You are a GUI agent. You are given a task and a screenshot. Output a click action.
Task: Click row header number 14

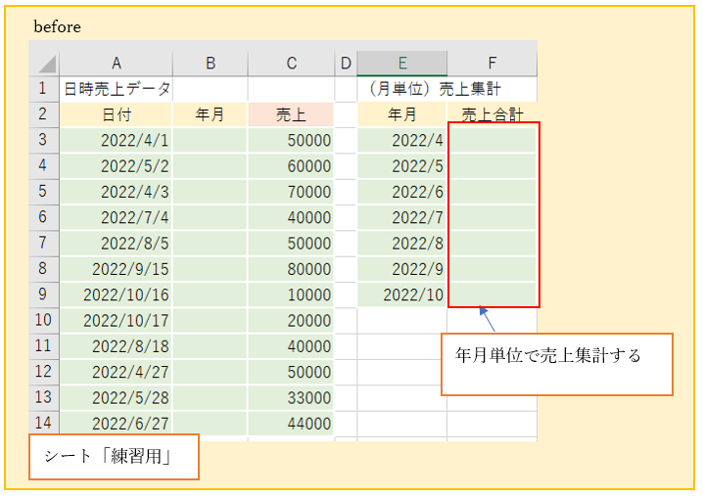pos(43,422)
